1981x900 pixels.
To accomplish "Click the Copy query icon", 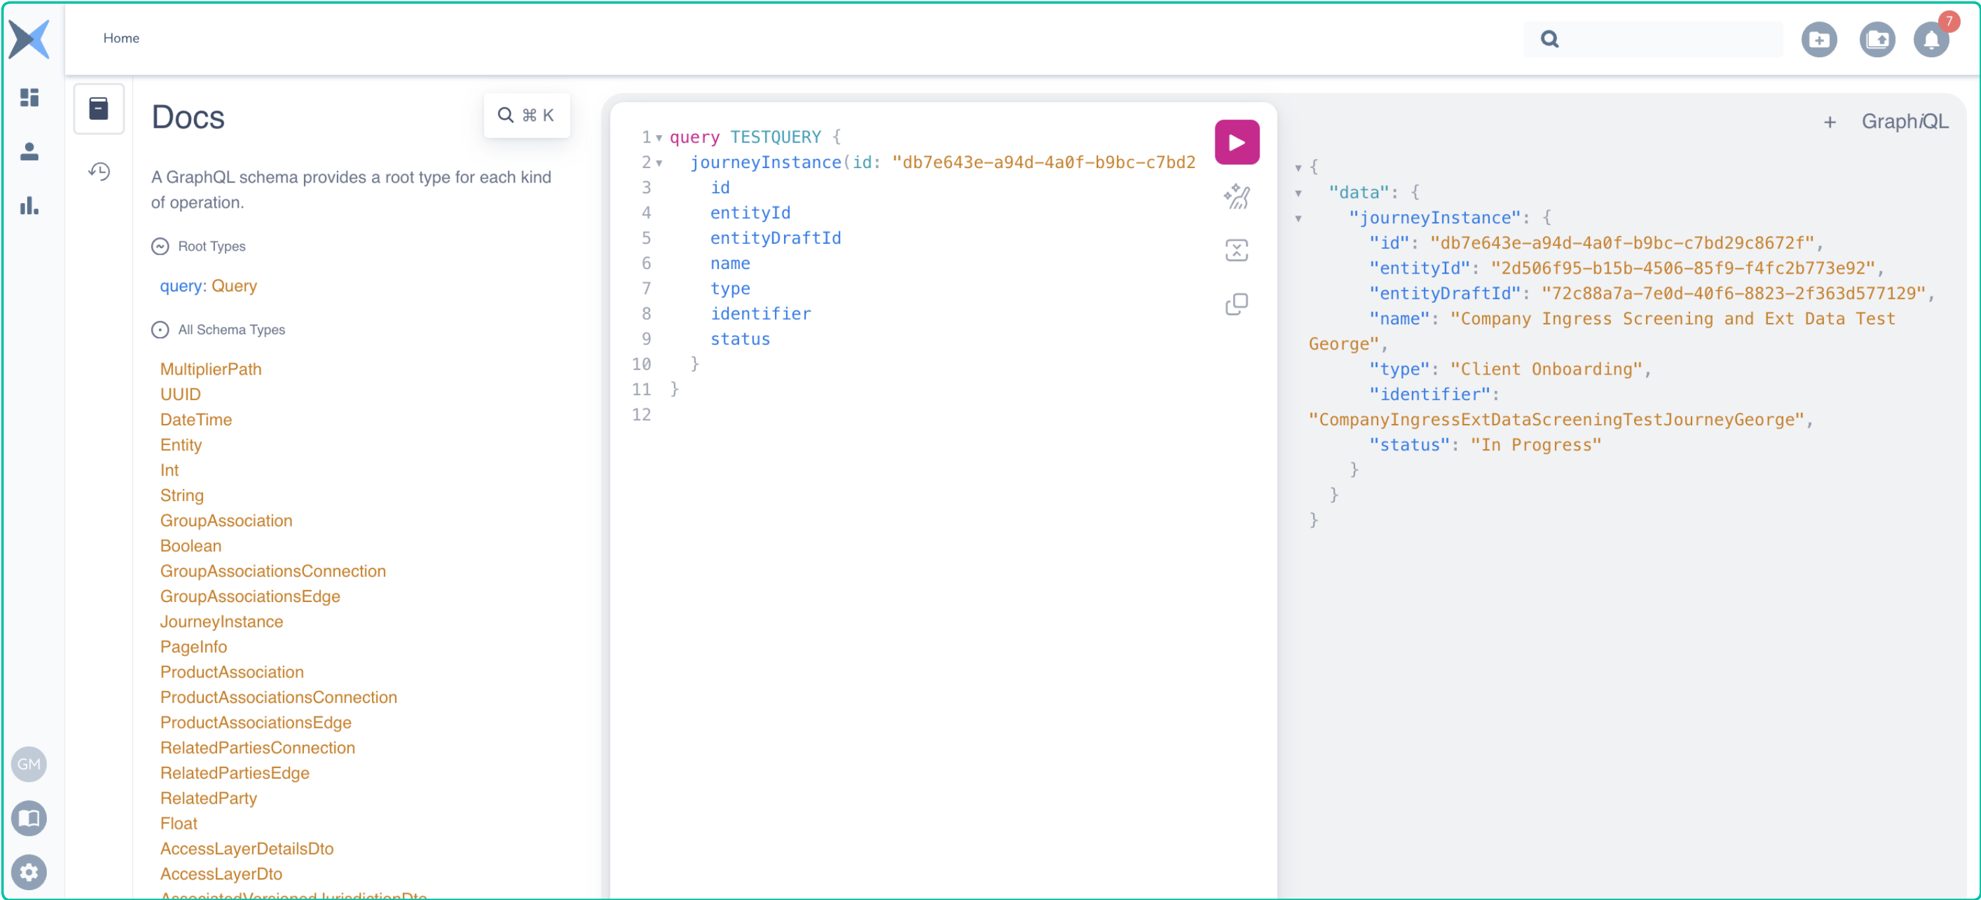I will click(1236, 305).
